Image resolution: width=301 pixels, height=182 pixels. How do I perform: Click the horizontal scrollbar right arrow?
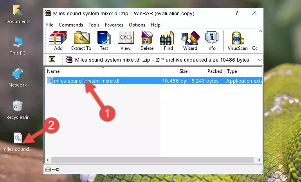point(259,160)
